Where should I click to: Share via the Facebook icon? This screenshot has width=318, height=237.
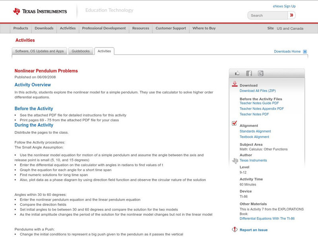[x=249, y=73]
